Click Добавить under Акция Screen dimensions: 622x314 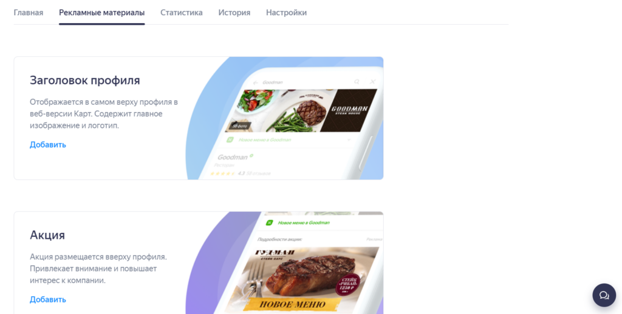point(47,299)
